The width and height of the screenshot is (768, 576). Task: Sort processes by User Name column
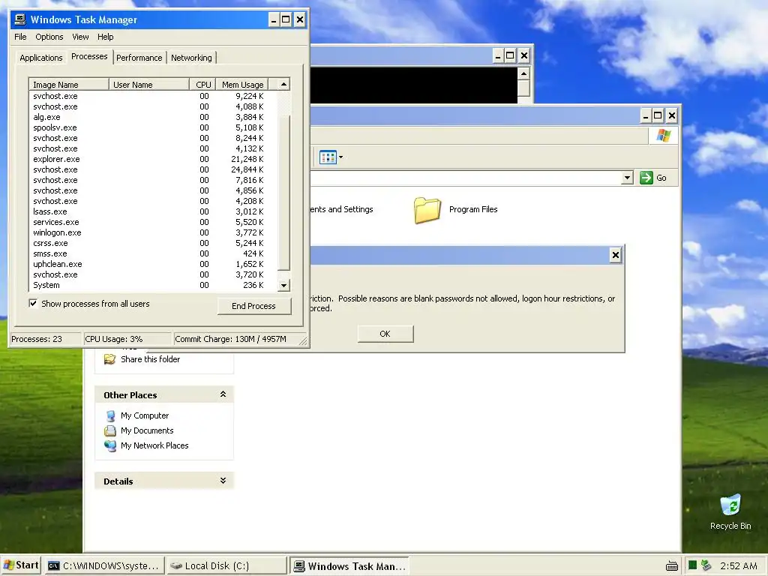pyautogui.click(x=149, y=84)
